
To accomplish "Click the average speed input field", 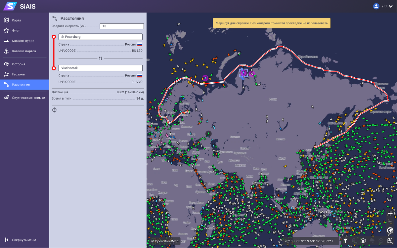I will [x=122, y=26].
